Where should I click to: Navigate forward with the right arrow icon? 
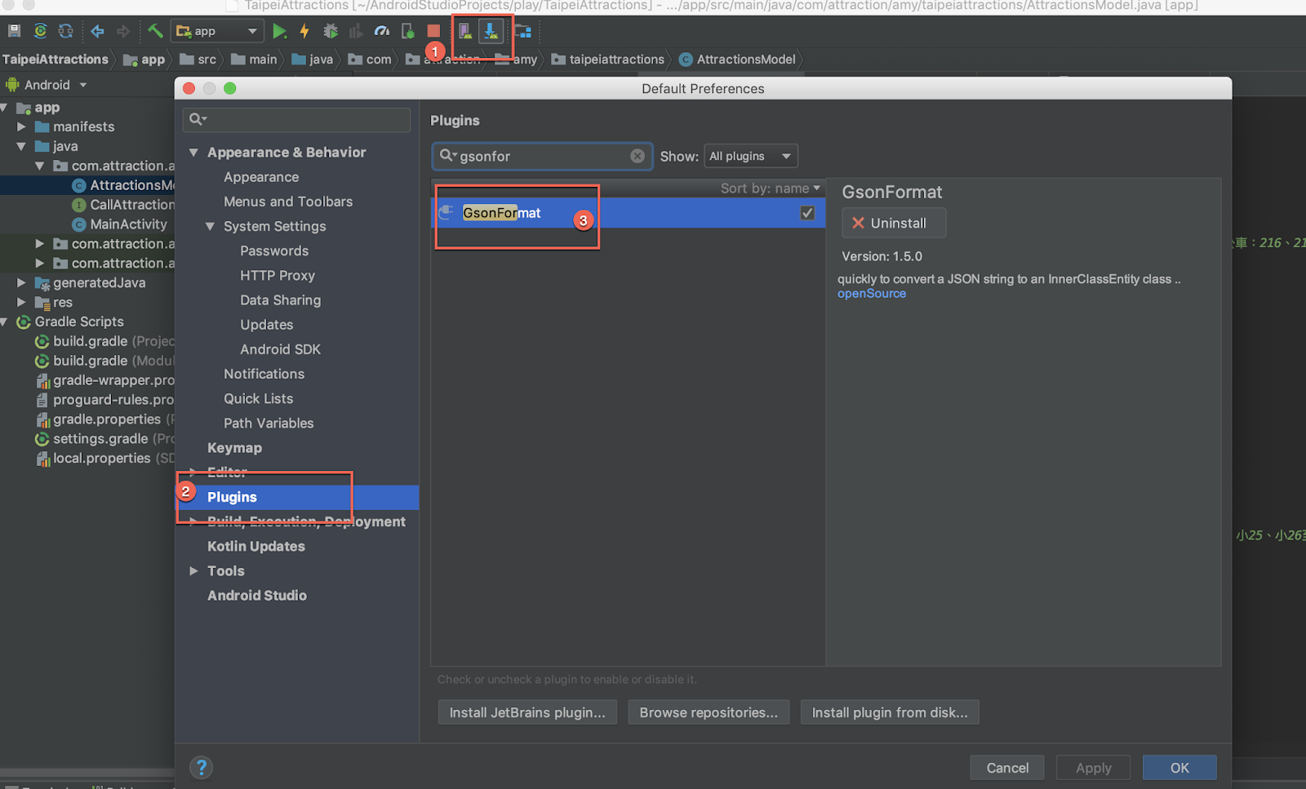[123, 31]
